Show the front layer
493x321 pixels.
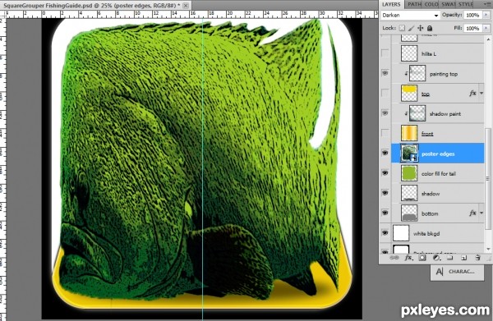385,133
